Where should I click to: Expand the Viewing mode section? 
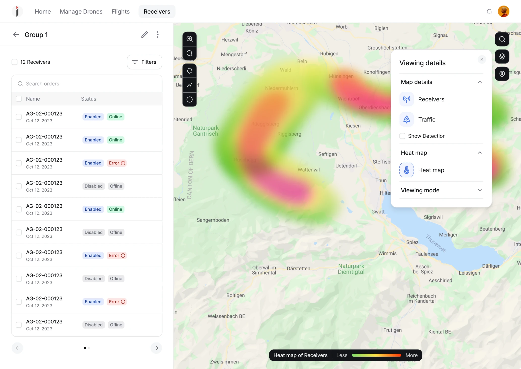coord(480,190)
